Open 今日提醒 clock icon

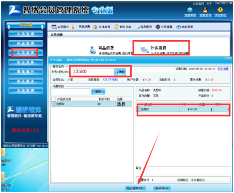point(158,27)
